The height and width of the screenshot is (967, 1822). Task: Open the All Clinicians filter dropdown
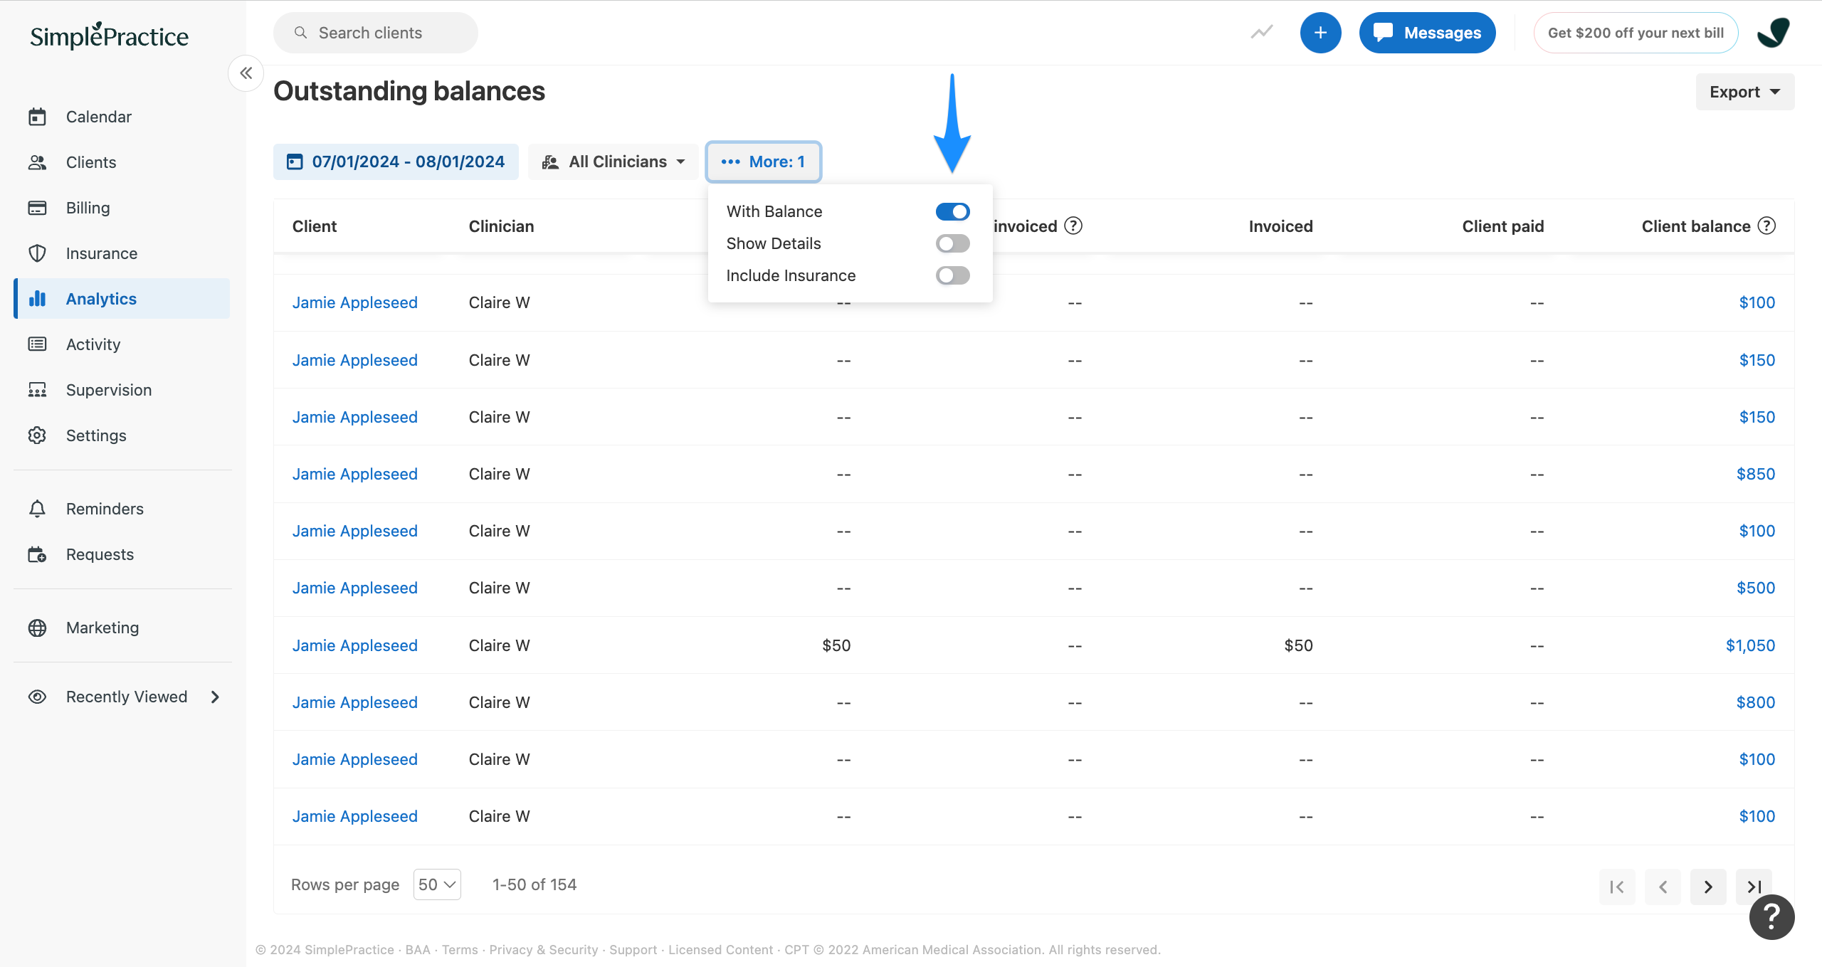point(614,162)
